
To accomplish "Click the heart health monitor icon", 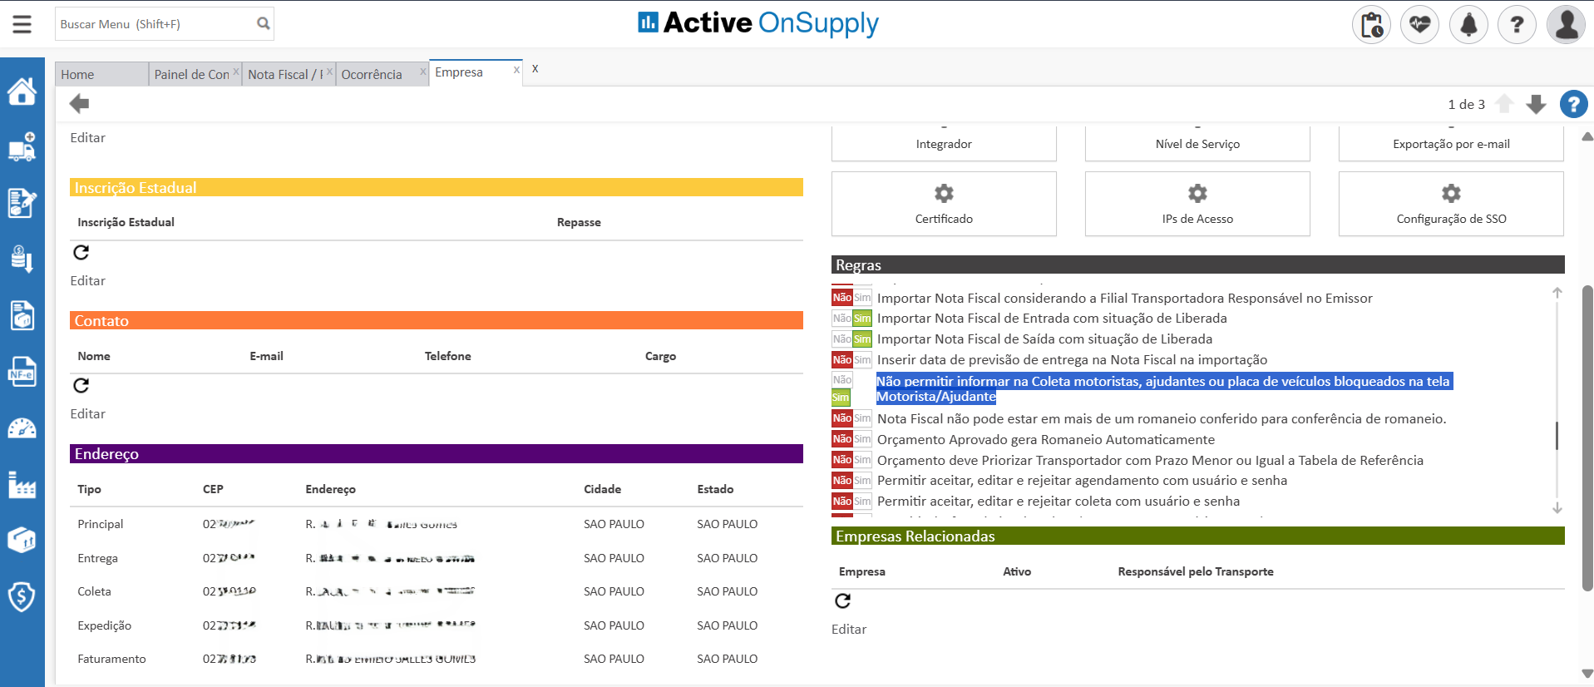I will click(1419, 25).
